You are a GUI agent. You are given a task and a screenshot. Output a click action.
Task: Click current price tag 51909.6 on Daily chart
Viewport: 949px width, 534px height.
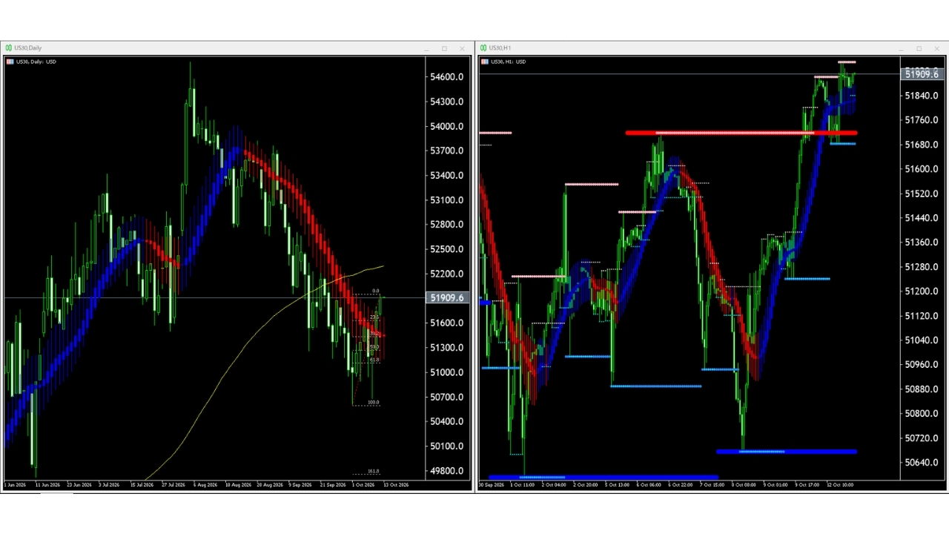(x=446, y=298)
